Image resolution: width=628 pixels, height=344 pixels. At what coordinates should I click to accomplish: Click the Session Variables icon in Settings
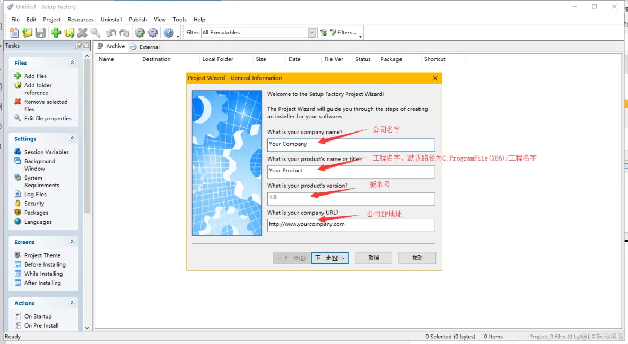tap(18, 152)
